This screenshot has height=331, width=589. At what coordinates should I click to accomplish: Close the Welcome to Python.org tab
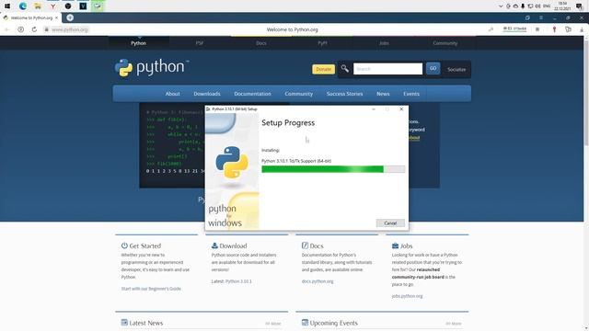pos(56,17)
